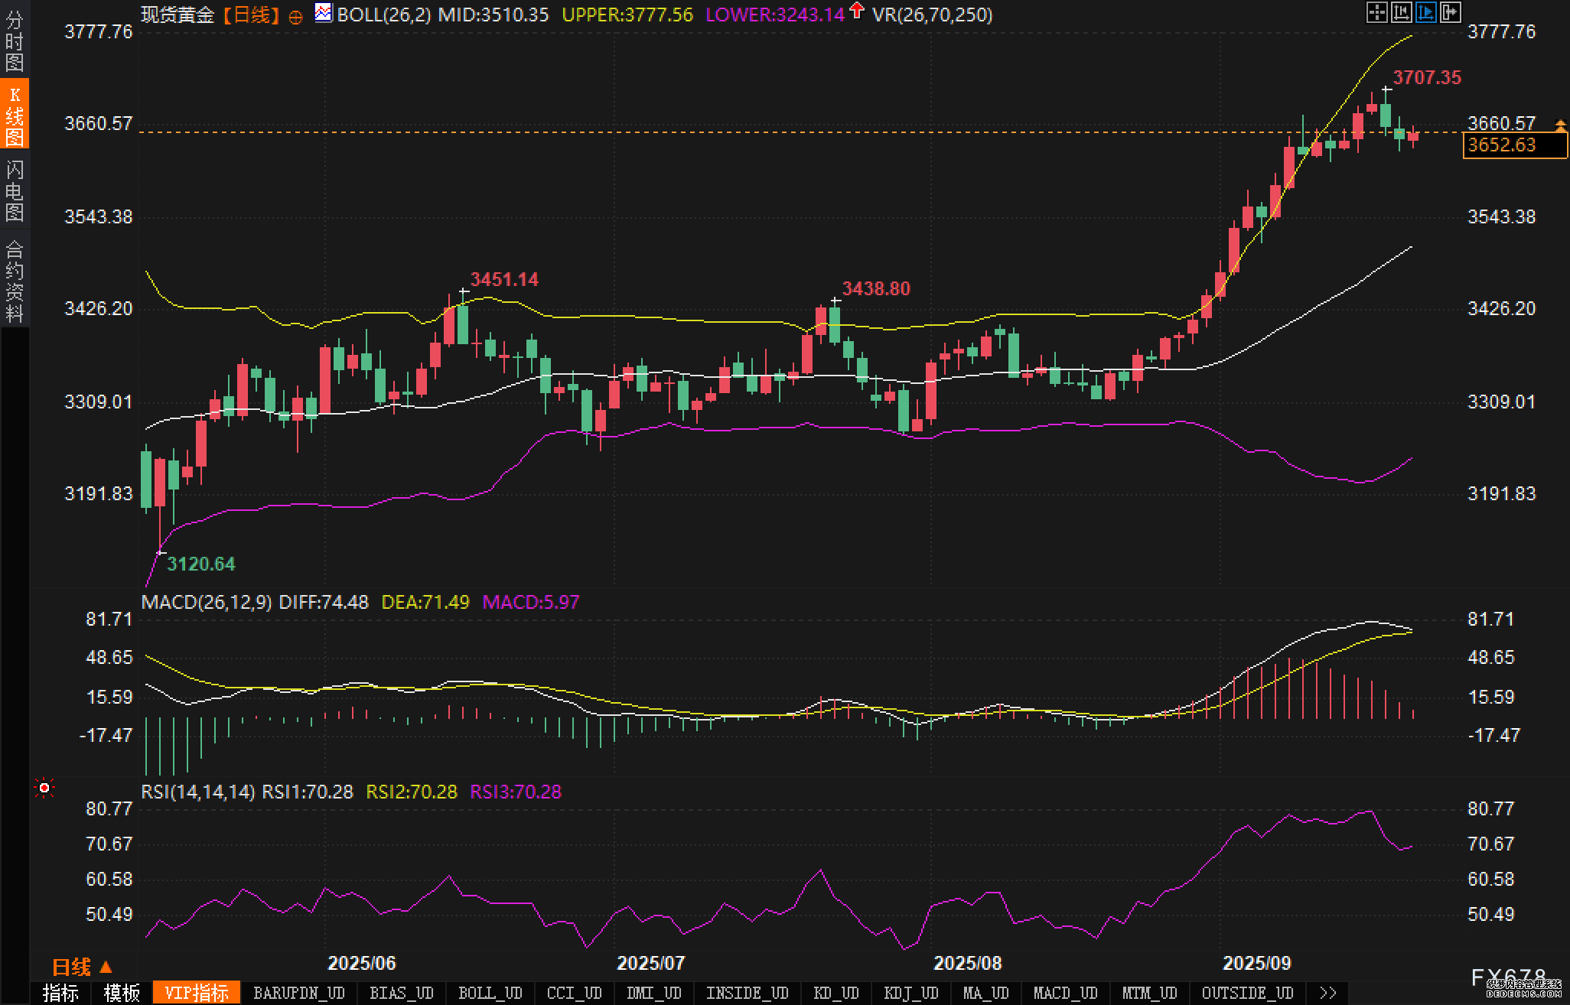Screen dimensions: 1570x1005
Task: Click the MID:3510.35 value
Action: click(x=493, y=15)
